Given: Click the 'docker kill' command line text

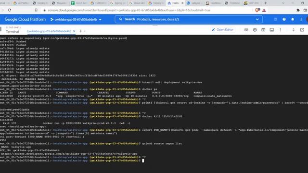Looking at the screenshot, I should tap(162, 116).
